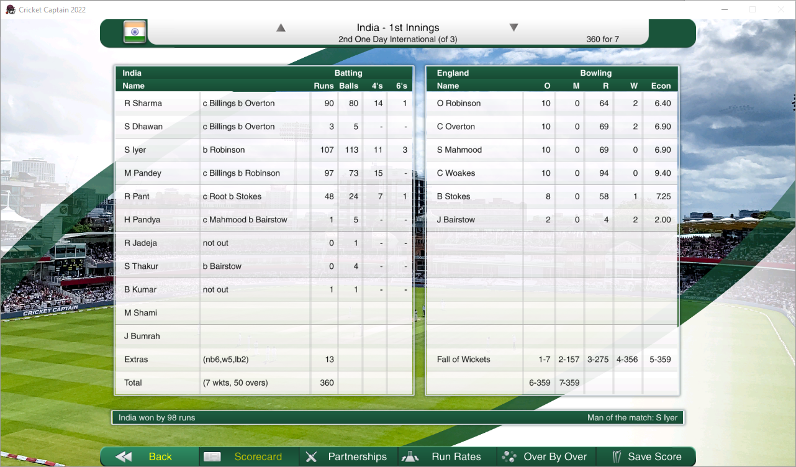
Task: Click '2nd One Day International (of 3)'
Action: pyautogui.click(x=398, y=39)
